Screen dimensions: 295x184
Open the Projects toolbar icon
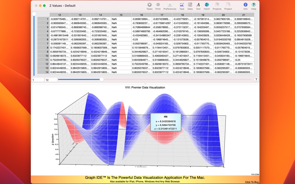click(x=217, y=5)
